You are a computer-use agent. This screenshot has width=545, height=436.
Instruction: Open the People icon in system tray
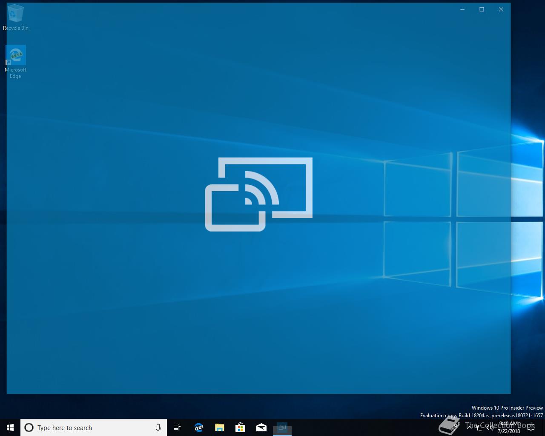[454, 427]
